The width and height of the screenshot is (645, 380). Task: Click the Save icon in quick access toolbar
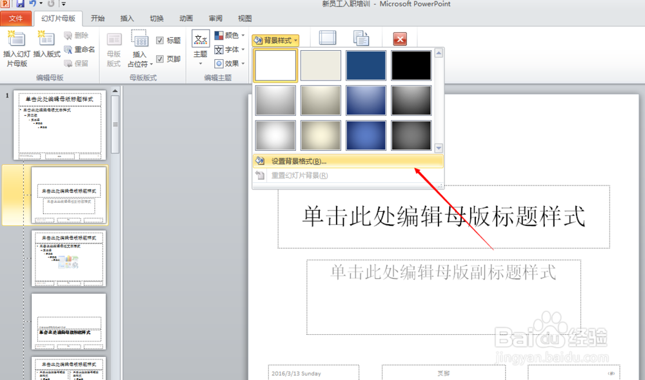tap(20, 3)
